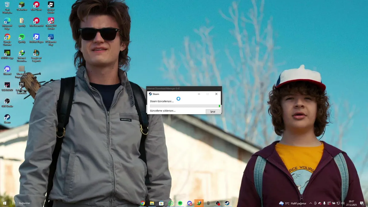Open the Windows Start menu
368x207 pixels.
click(5, 203)
